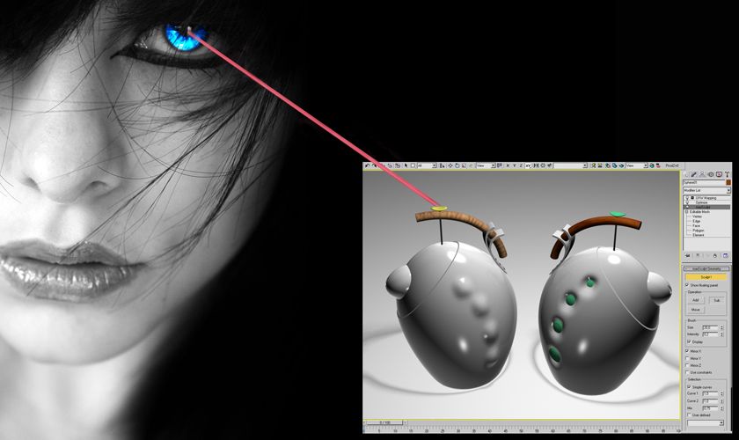Open the Hierarchy command panel tab

tap(702, 174)
